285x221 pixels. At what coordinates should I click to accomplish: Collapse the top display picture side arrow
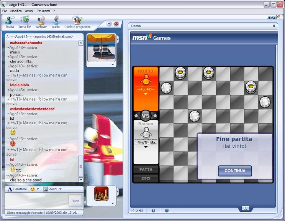(118, 39)
